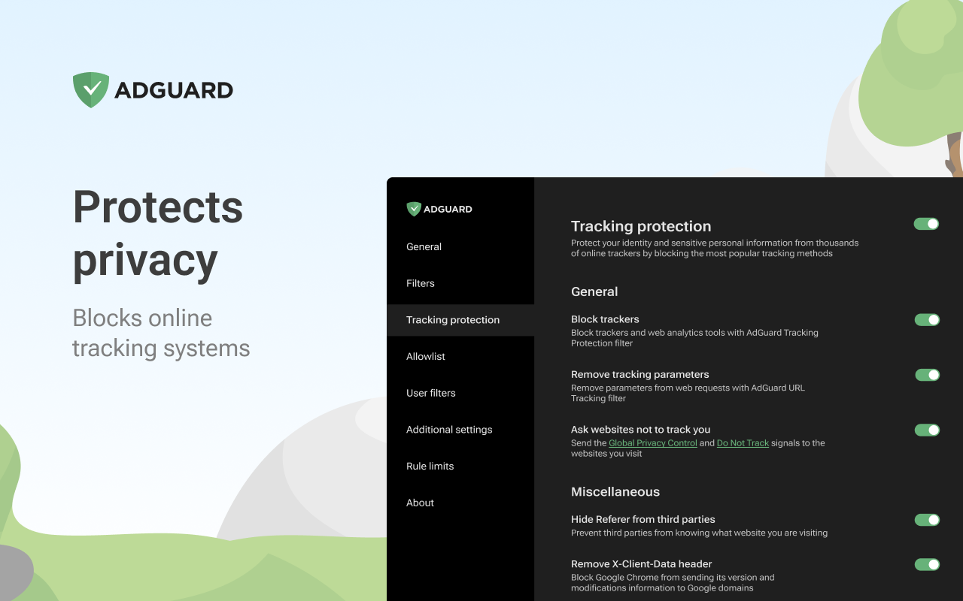The height and width of the screenshot is (601, 963).
Task: Click the AdGuard shield logo in the sidebar
Action: coord(413,209)
